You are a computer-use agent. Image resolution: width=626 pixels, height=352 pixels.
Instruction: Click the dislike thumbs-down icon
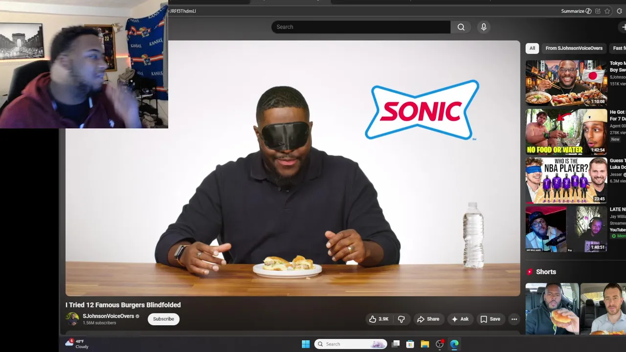pos(402,319)
